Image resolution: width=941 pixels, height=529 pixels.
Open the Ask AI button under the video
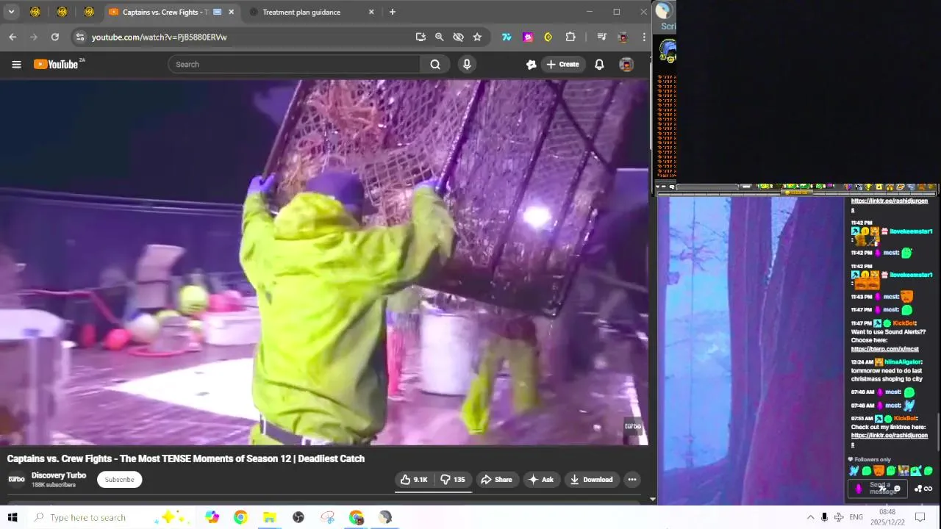tap(540, 480)
